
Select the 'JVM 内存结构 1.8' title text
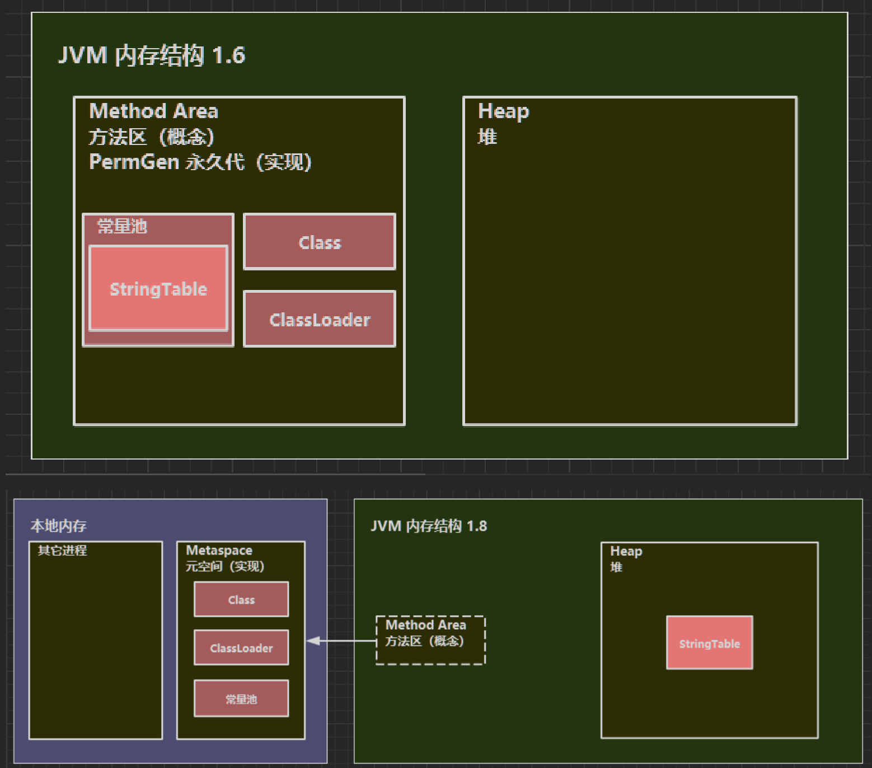tap(429, 526)
